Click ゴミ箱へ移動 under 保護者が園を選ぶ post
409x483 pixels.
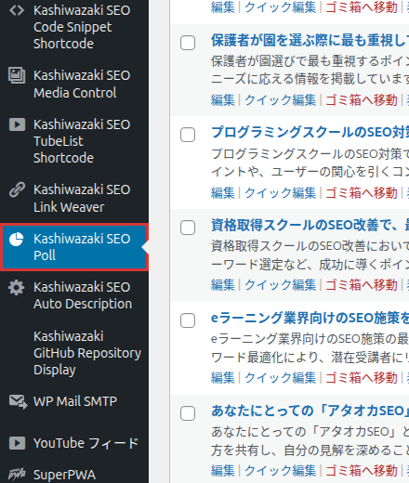point(362,100)
